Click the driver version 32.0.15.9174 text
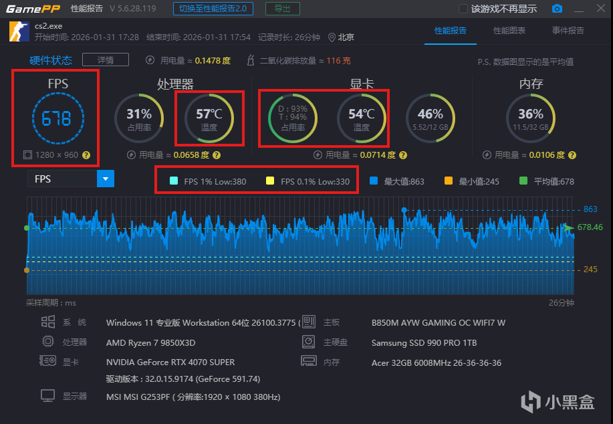613x424 pixels. pos(183,379)
